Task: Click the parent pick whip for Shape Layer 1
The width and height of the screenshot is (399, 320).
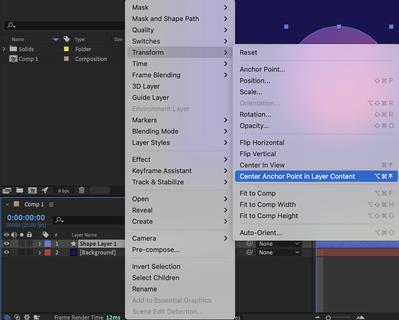Action: click(250, 243)
